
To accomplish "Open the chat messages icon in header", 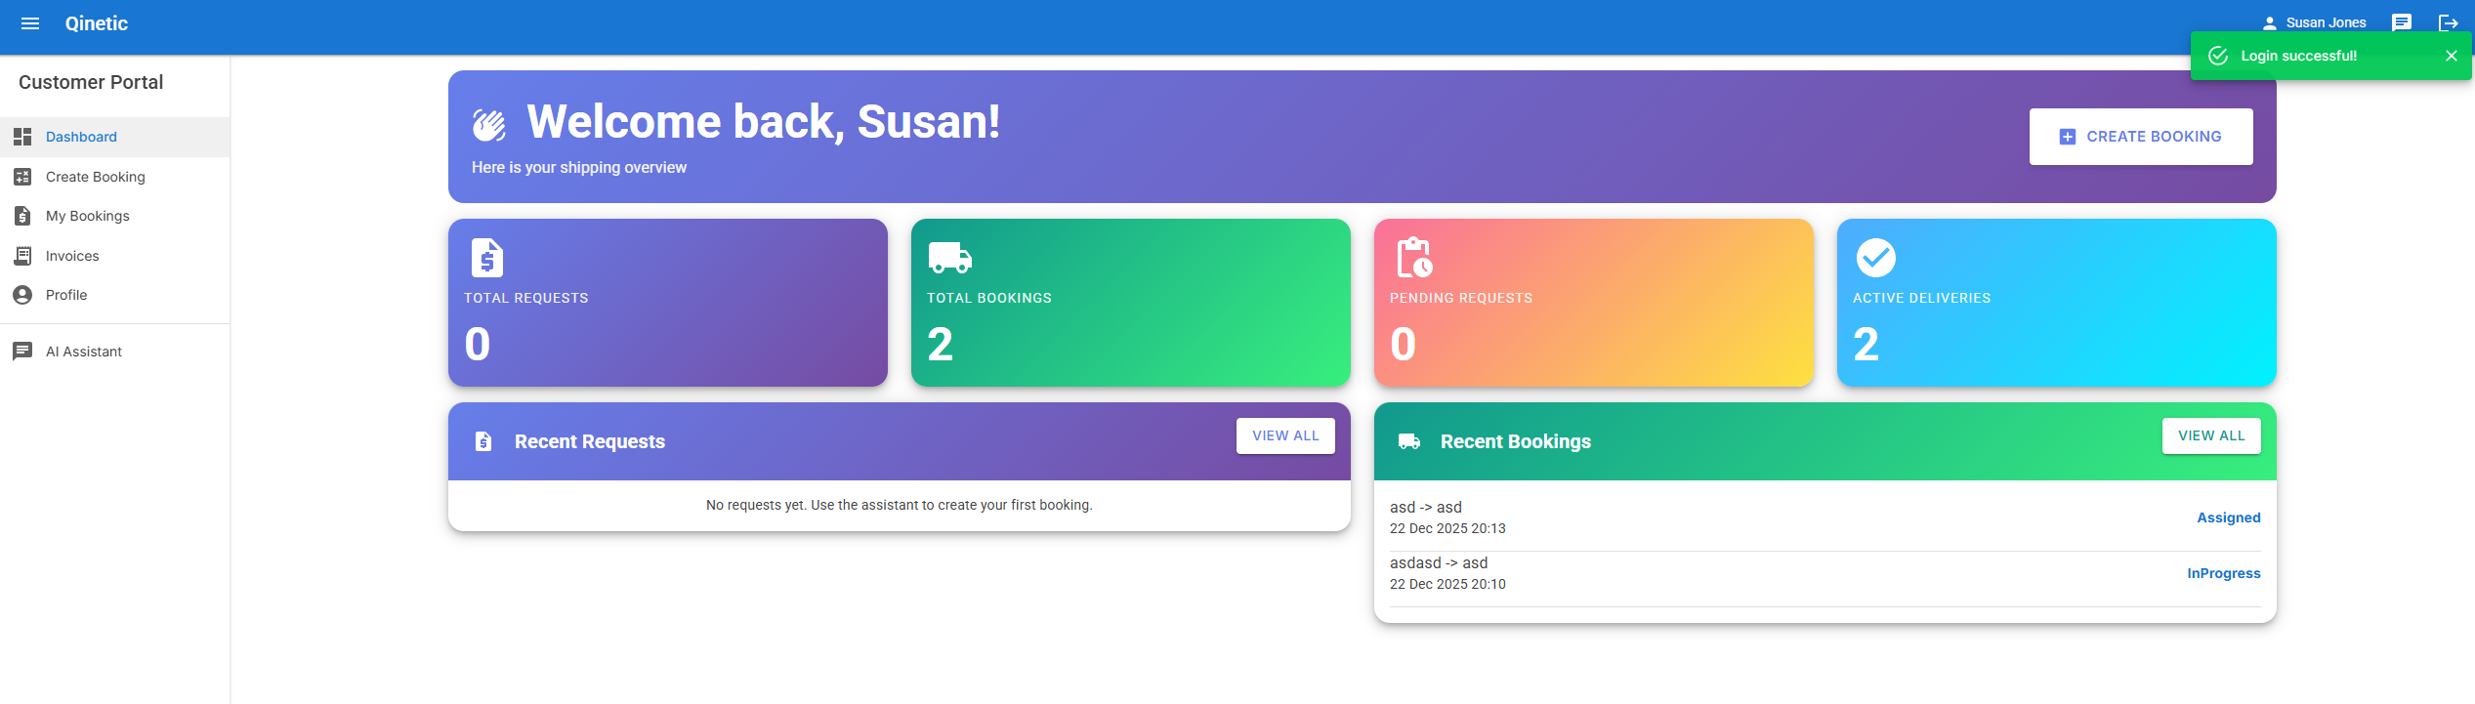I will 2402,22.
